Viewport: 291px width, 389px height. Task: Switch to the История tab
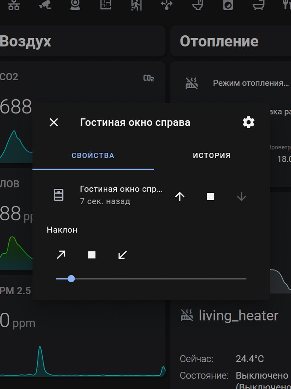[212, 156]
